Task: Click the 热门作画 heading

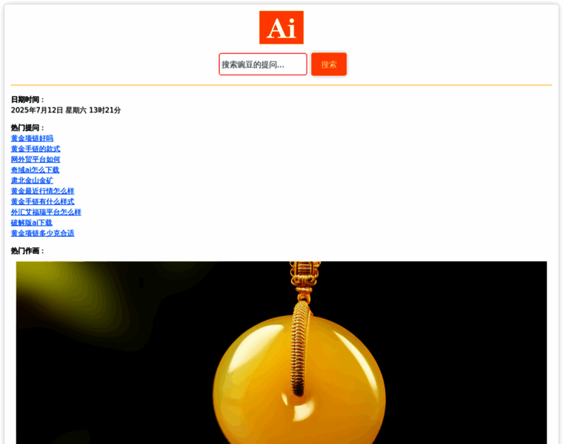Action: pos(27,251)
